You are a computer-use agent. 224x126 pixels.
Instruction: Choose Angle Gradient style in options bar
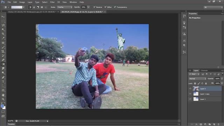coord(38,7)
